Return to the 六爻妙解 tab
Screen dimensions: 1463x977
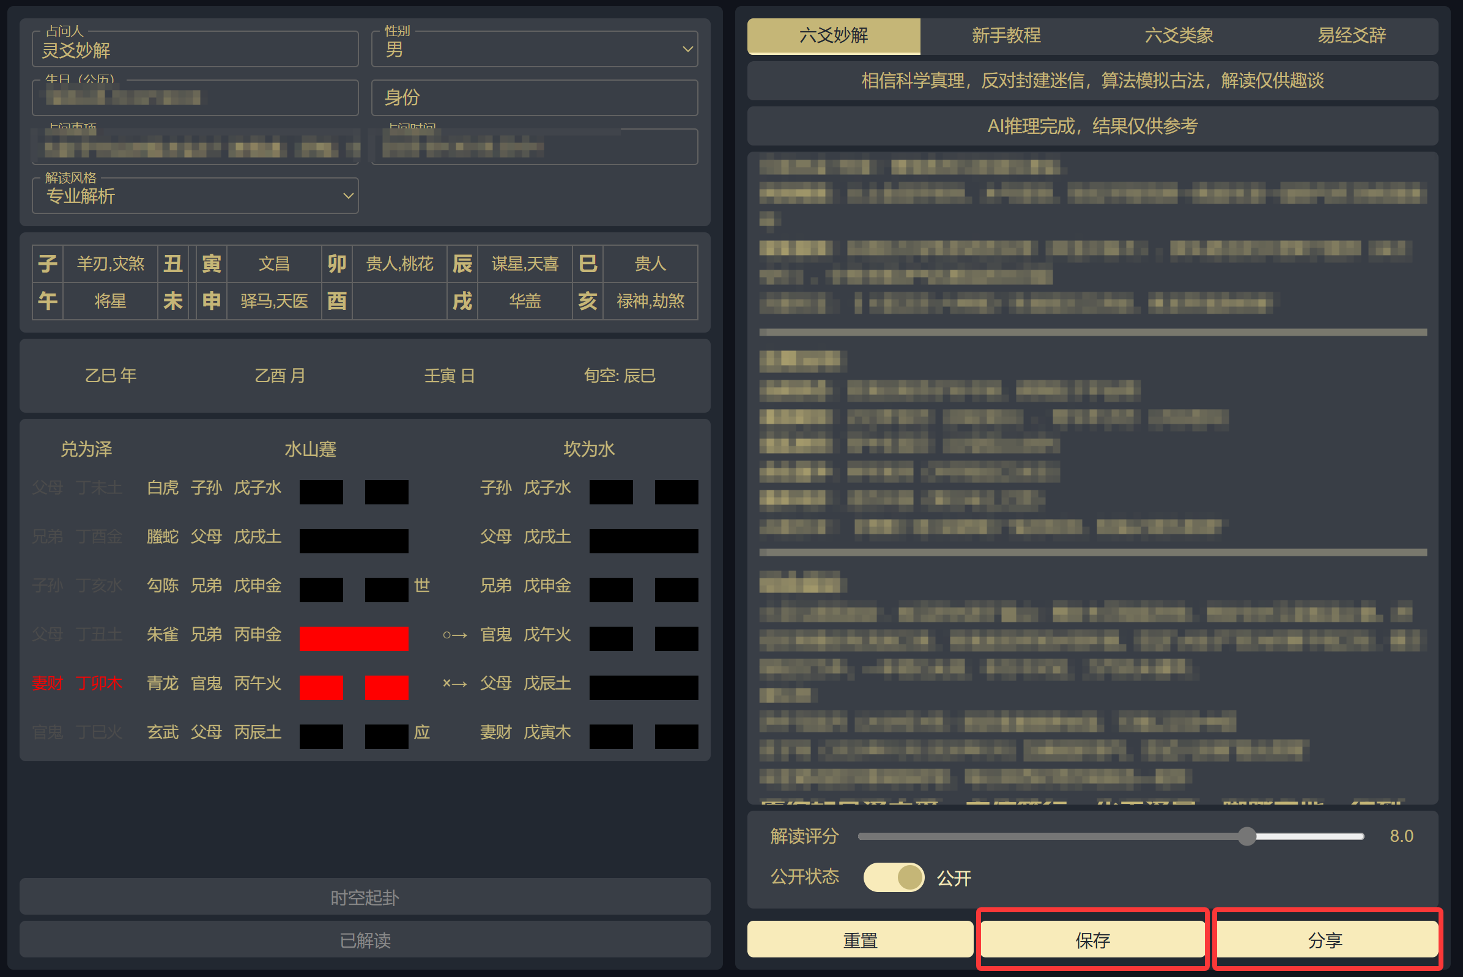tap(834, 36)
